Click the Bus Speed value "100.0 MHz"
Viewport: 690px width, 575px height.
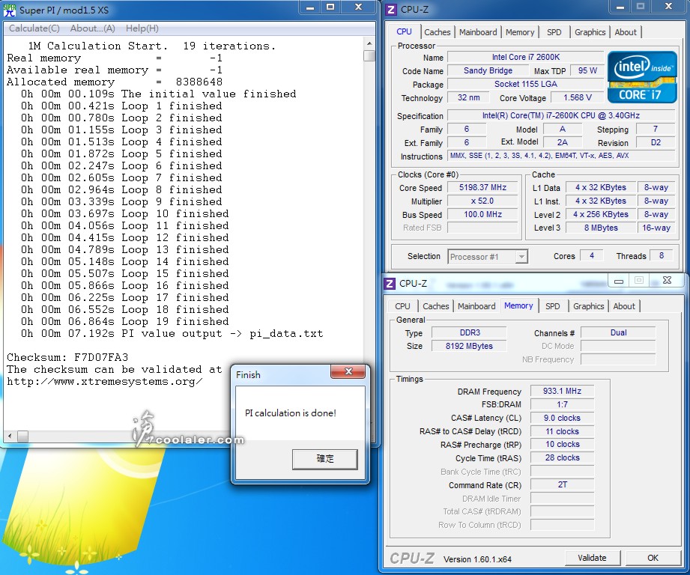[482, 215]
